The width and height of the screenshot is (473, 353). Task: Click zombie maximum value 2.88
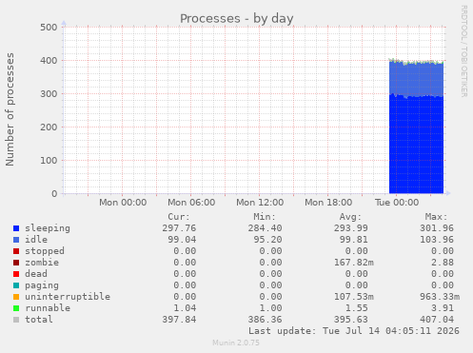(443, 263)
